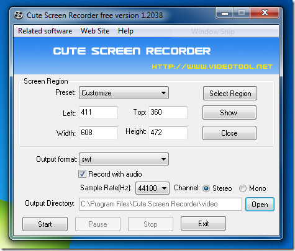
Task: Visit the videotool.net yellow link
Action: (x=212, y=66)
